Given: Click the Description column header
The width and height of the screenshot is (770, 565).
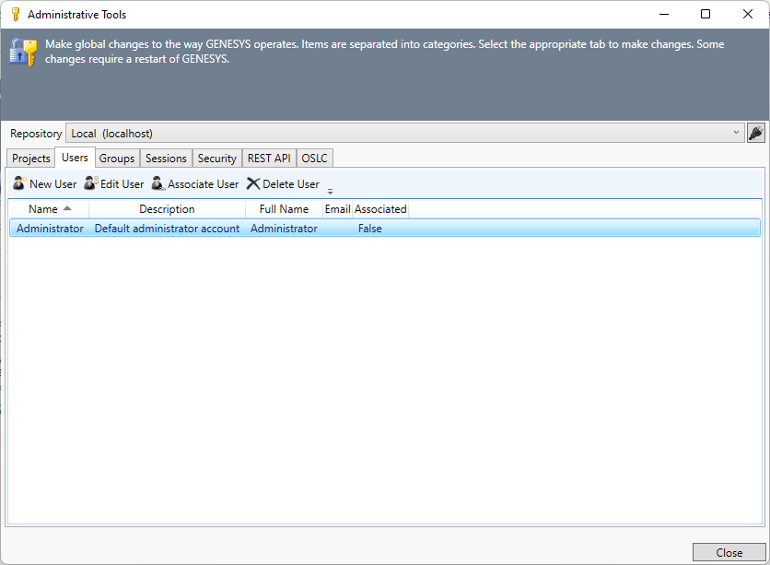Looking at the screenshot, I should coord(167,209).
